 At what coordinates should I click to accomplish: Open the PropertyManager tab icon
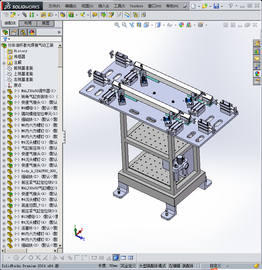14,32
